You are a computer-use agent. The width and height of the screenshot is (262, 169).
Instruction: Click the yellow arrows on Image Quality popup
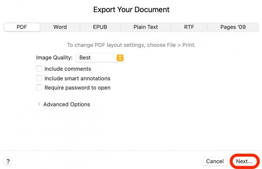120,57
